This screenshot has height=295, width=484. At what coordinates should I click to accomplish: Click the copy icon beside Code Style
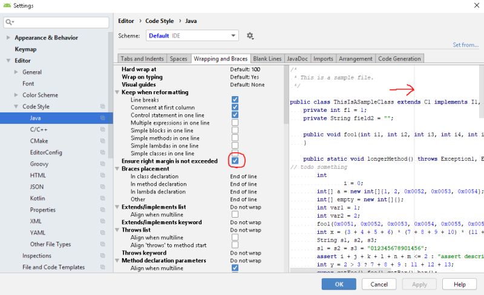[x=102, y=106]
